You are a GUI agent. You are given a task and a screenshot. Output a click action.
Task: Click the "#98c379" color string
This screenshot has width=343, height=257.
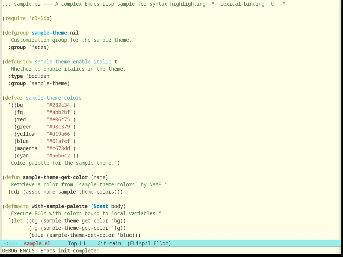(x=60, y=127)
